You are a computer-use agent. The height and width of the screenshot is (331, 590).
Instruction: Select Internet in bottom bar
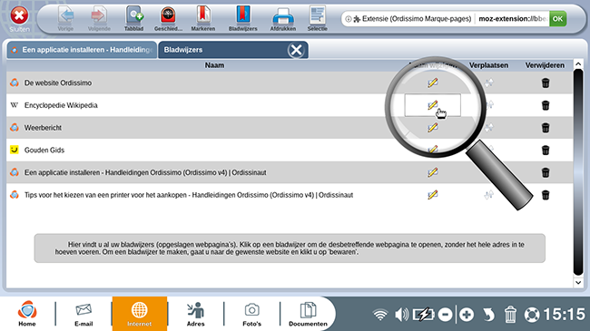tap(139, 314)
